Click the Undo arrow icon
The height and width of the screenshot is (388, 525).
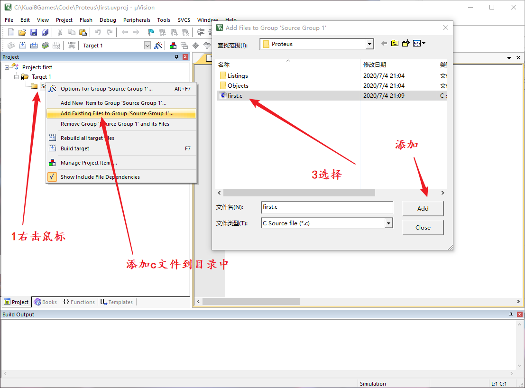(x=98, y=32)
